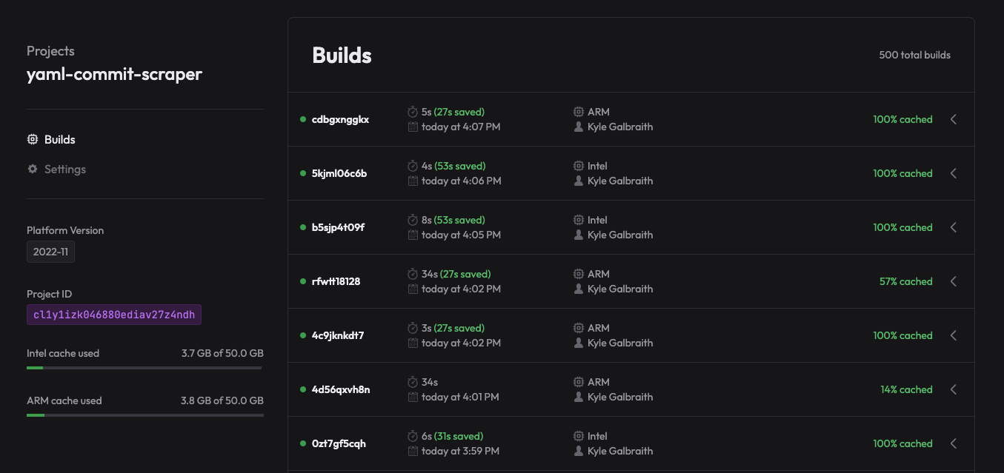1004x473 pixels.
Task: Click the stopwatch icon for build 4d56qxvh8n
Action: point(413,382)
